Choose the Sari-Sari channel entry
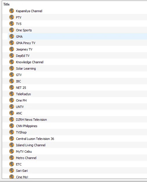 [x=22, y=171]
